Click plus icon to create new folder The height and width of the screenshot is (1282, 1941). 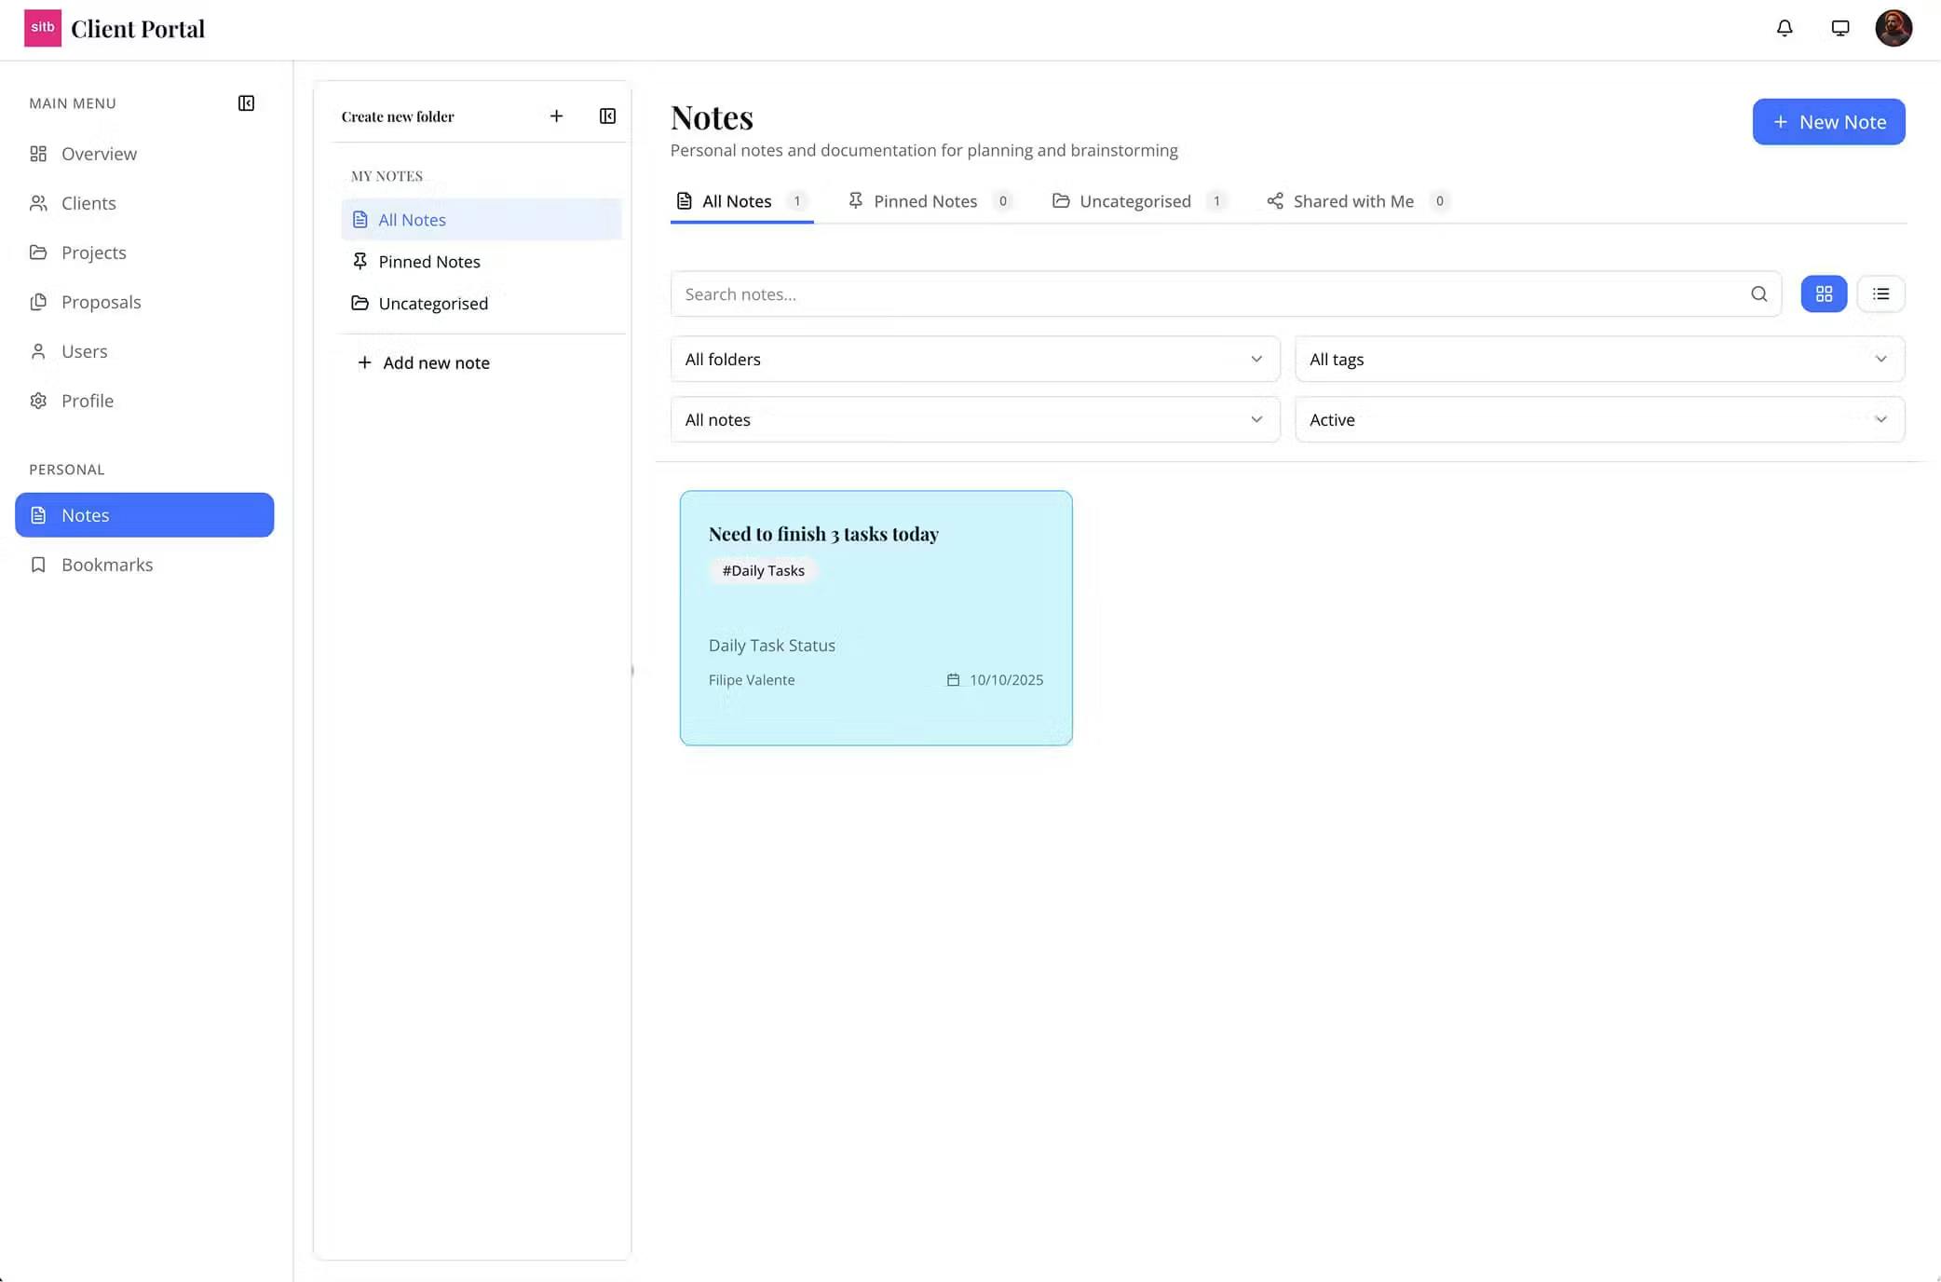click(x=556, y=116)
